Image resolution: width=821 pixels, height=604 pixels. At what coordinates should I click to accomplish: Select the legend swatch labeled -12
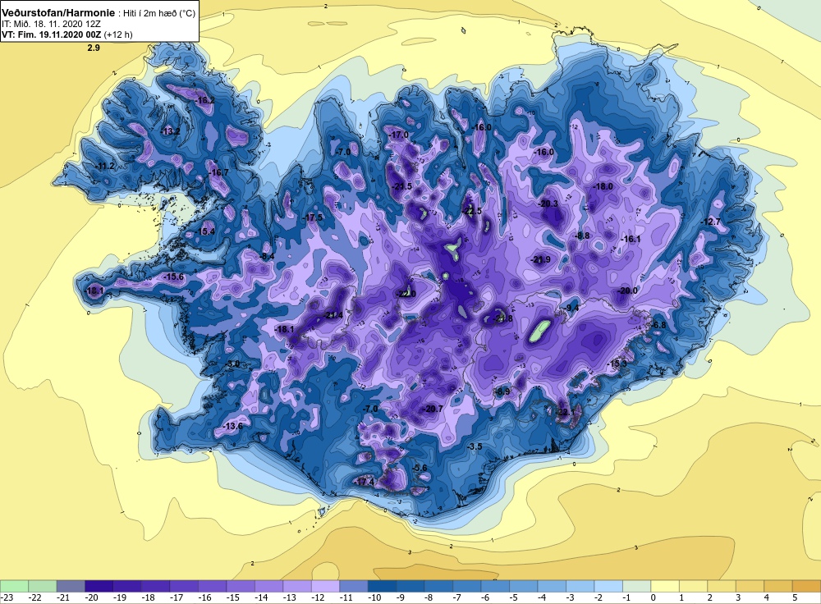[x=325, y=586]
